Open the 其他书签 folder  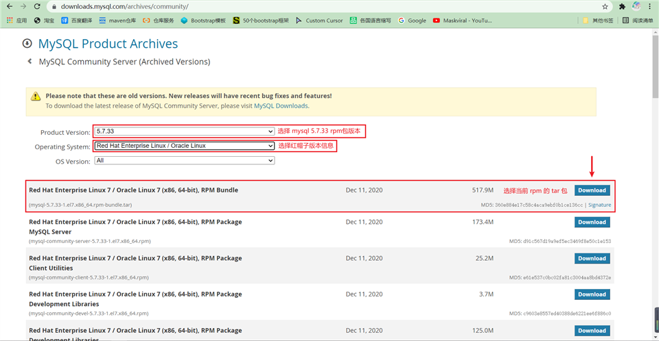(598, 21)
